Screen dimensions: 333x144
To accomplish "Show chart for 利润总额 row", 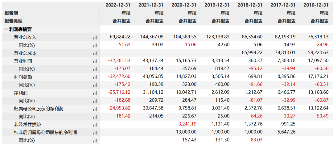I will pos(95,77).
